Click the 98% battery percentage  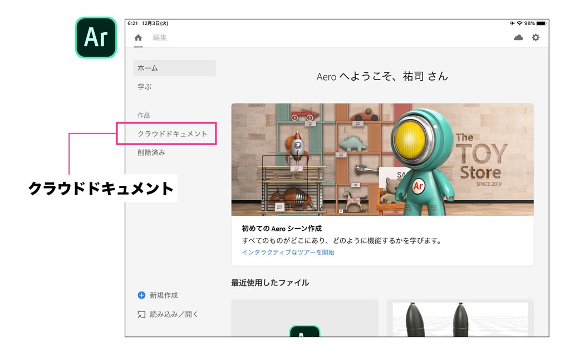pyautogui.click(x=529, y=23)
